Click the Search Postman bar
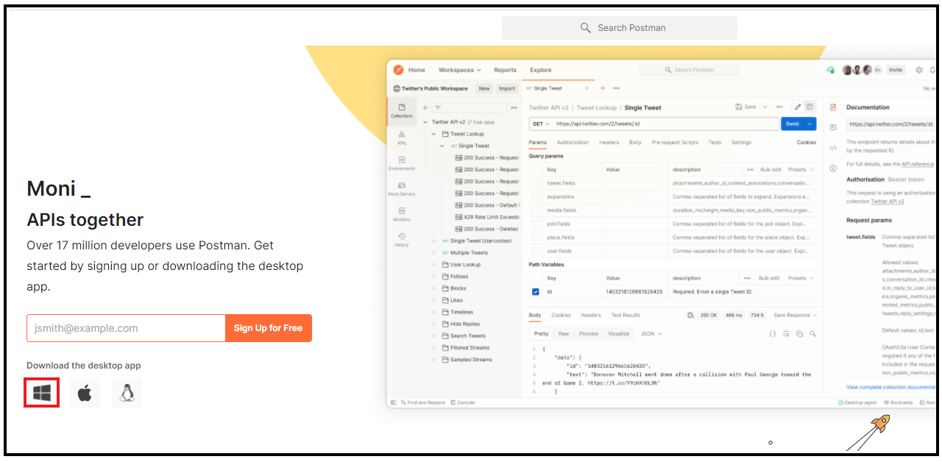Viewport: 942px width, 462px height. [620, 28]
